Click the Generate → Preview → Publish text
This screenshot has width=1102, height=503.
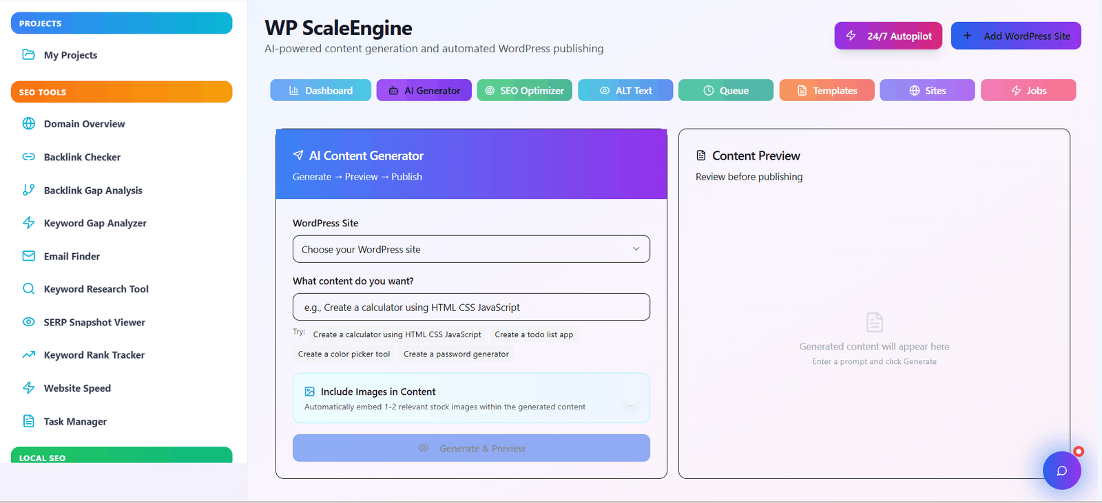coord(357,177)
